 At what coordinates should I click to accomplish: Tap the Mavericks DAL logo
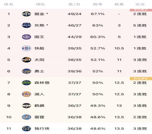(x=26, y=129)
